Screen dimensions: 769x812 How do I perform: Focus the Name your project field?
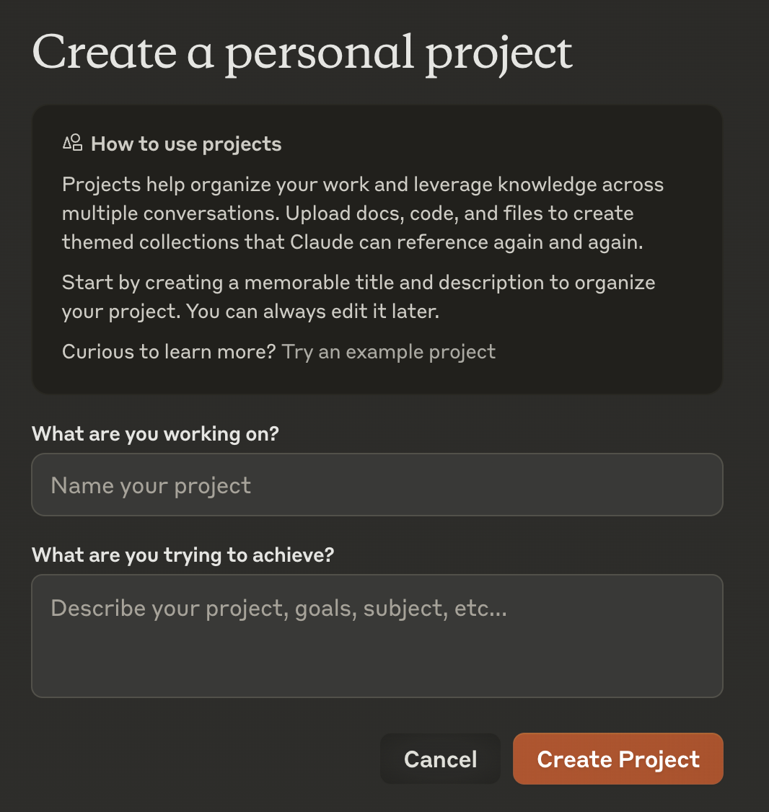coord(377,485)
